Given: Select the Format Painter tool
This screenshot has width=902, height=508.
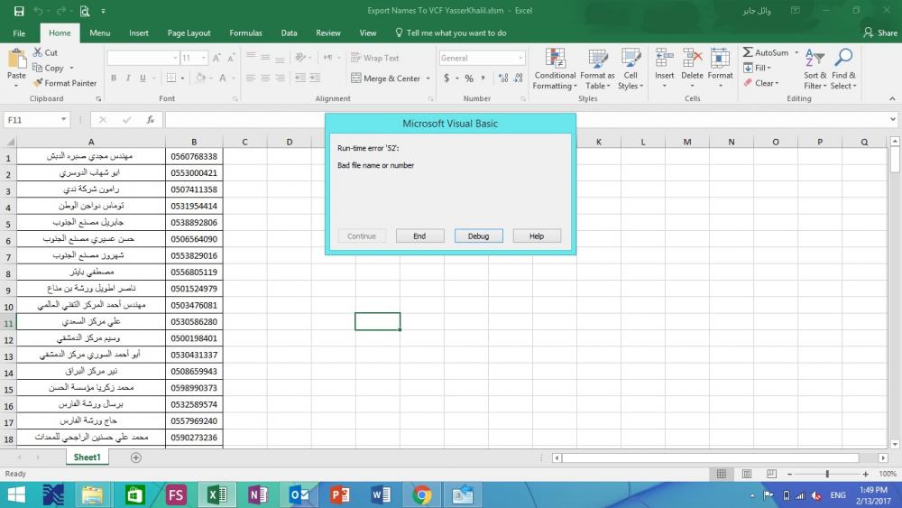Looking at the screenshot, I should [x=65, y=83].
